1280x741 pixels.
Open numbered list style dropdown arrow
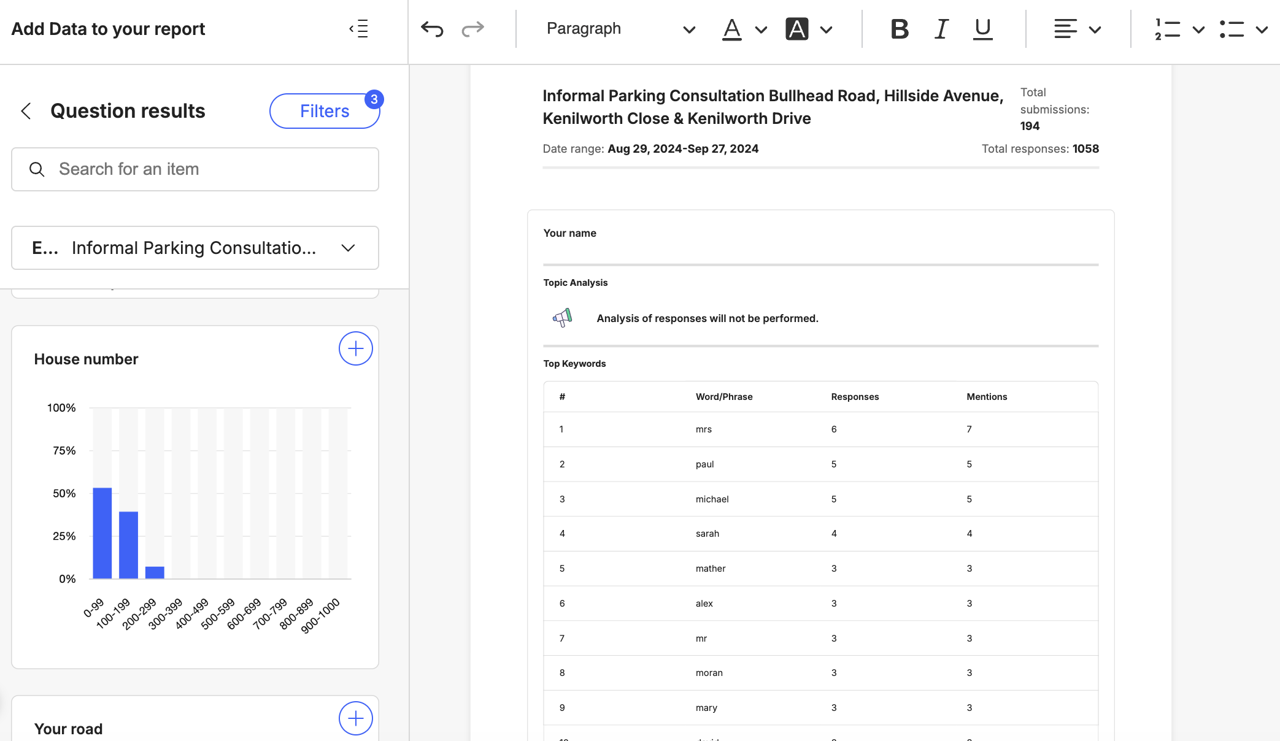(x=1198, y=29)
